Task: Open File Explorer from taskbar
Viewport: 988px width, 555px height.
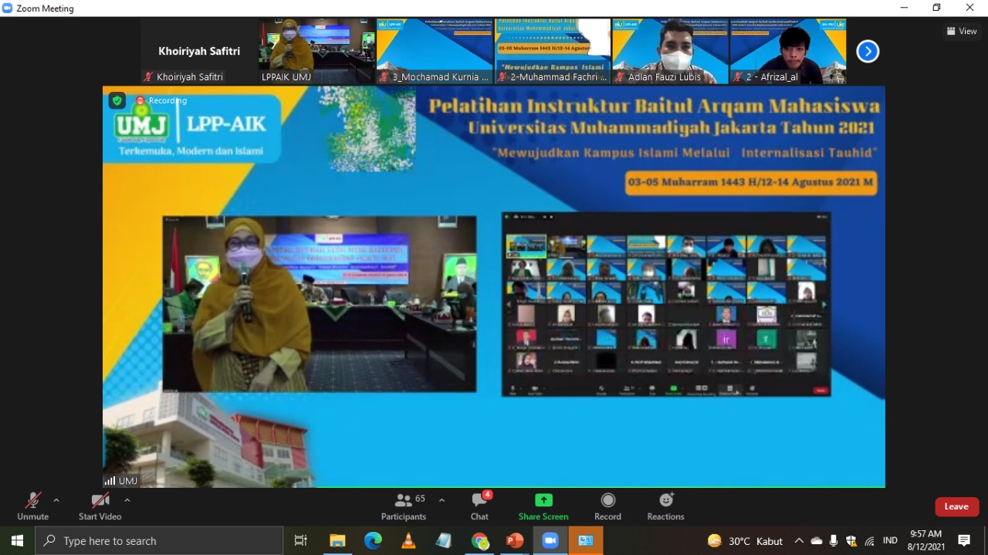Action: [x=337, y=540]
